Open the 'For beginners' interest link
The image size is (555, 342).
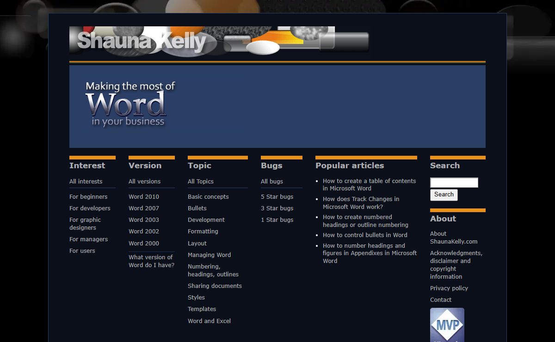(88, 197)
